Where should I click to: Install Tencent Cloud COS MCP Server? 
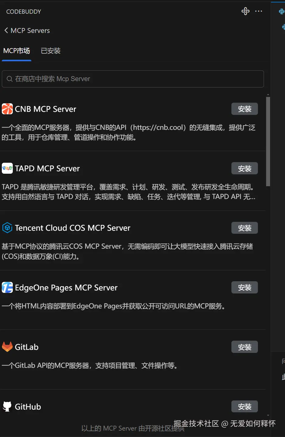(x=245, y=228)
